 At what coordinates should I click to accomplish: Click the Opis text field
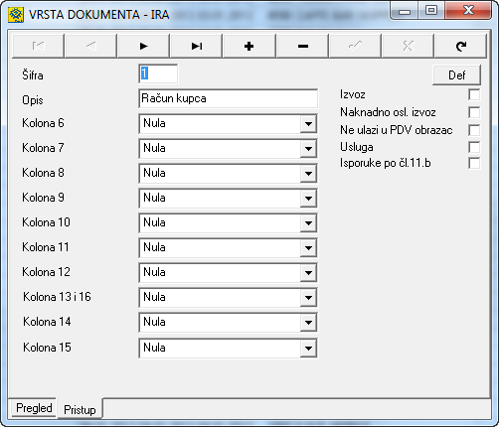coord(229,98)
